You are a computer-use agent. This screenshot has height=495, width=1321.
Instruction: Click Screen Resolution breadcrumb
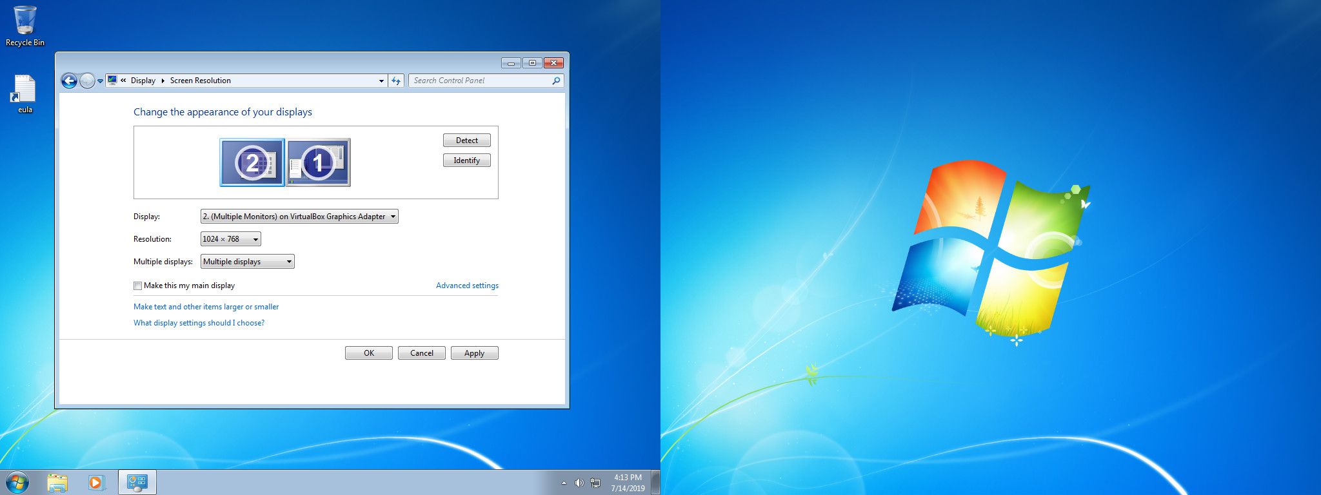[201, 81]
